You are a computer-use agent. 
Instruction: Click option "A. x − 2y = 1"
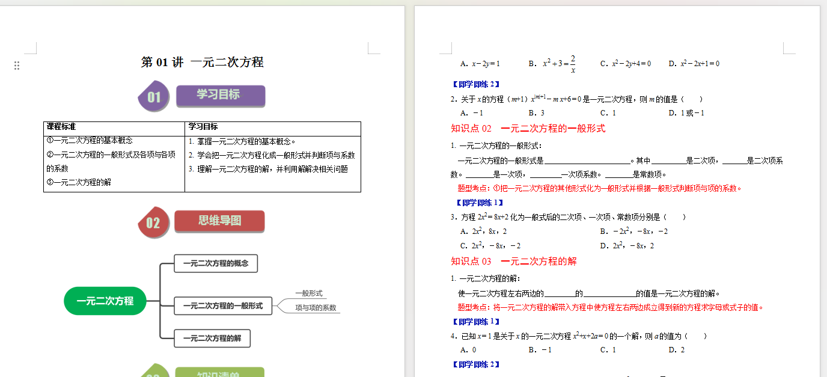pos(480,64)
